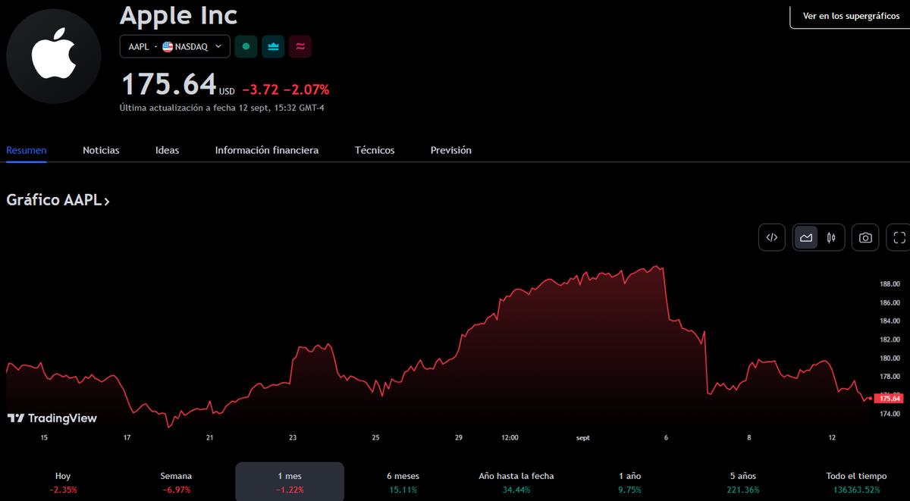The image size is (910, 501).
Task: Click the green market status dot icon
Action: (245, 46)
